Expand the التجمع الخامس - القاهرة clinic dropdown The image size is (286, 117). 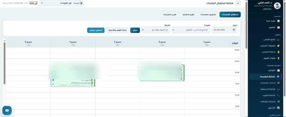[x=191, y=30]
